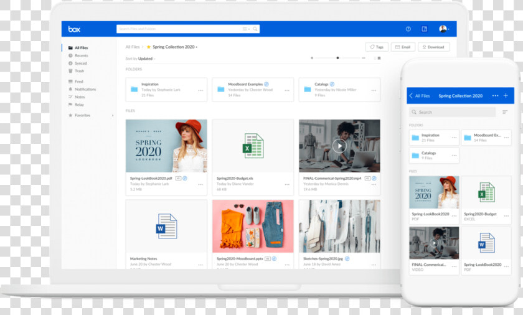Click version badge beside Spring-LookBook2020.pdf
523x315 pixels.
click(x=178, y=178)
